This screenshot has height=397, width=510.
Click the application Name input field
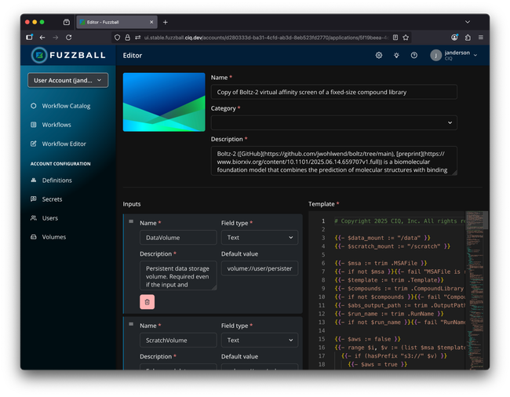[333, 92]
